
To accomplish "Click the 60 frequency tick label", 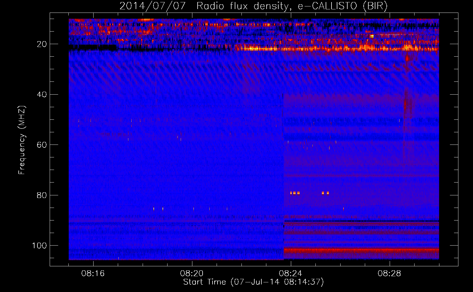I will click(42, 145).
